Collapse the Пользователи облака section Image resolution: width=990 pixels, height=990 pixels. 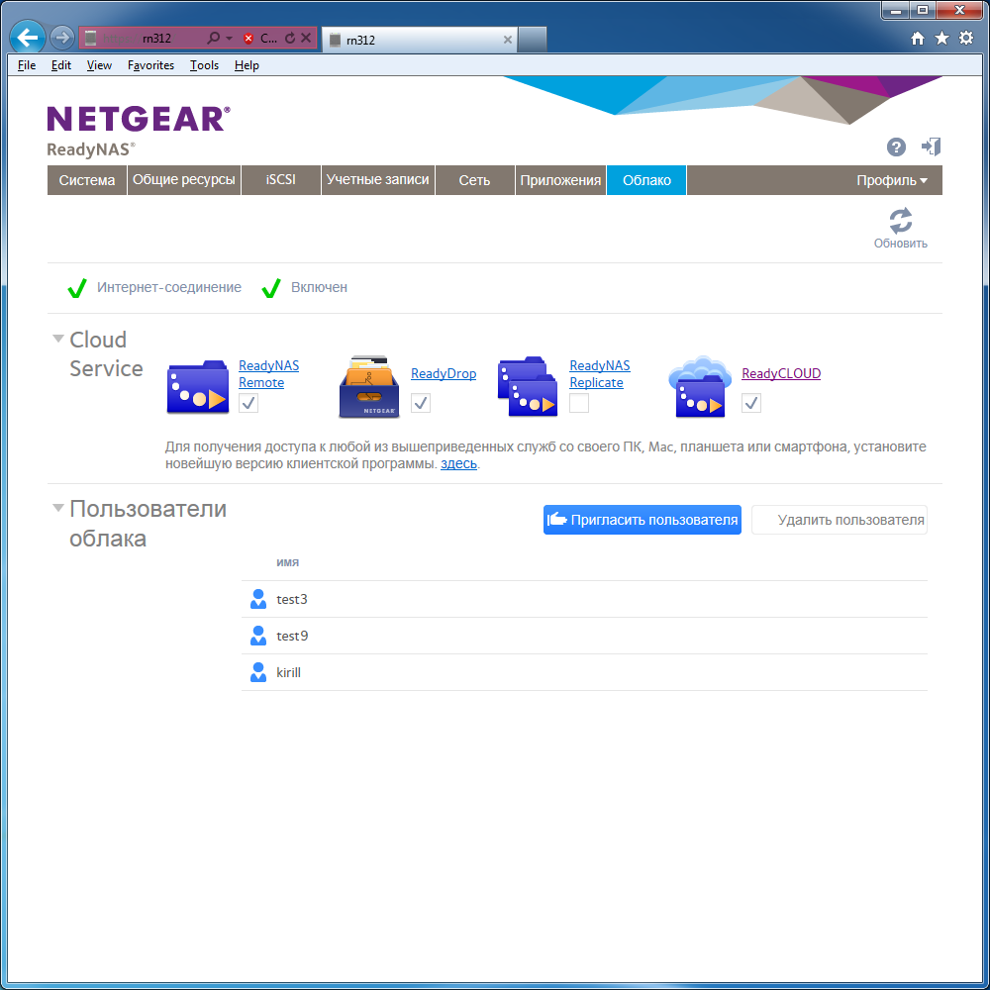pyautogui.click(x=58, y=508)
